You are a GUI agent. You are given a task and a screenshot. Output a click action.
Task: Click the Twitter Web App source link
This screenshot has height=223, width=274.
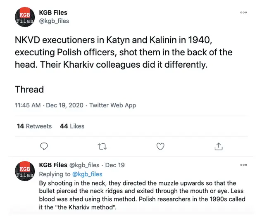[112, 105]
